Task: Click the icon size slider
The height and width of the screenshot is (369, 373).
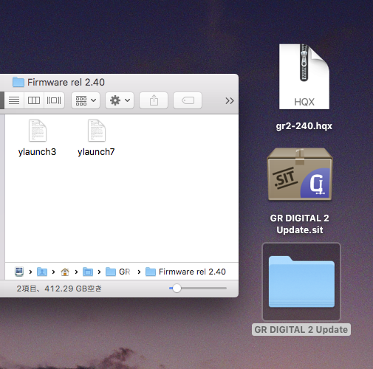Action: coord(198,289)
